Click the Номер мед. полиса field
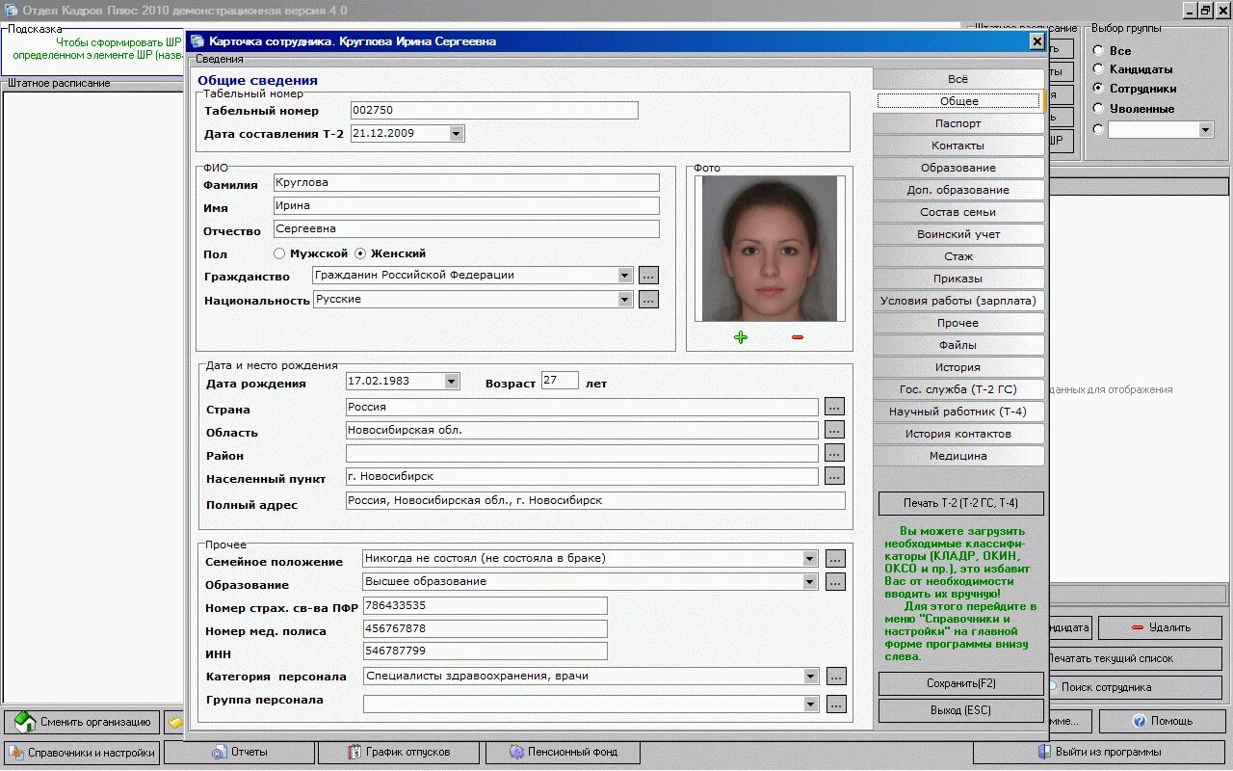Image resolution: width=1233 pixels, height=771 pixels. (x=485, y=628)
